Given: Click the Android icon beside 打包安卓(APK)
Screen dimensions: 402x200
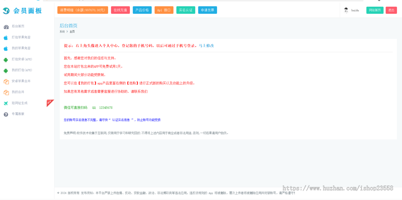Looking at the screenshot, I should (6, 60).
